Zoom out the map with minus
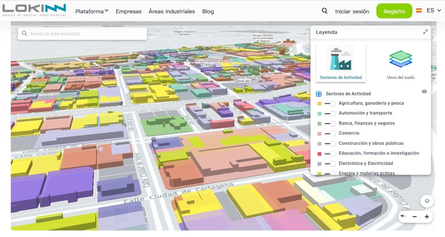 click(x=415, y=217)
